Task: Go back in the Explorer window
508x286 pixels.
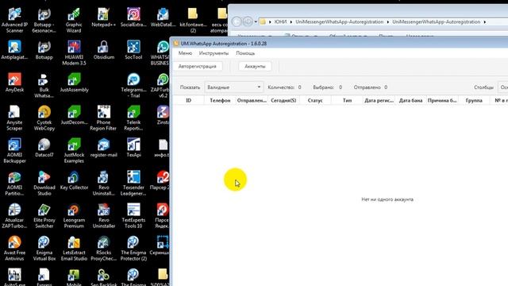Action: 237,21
